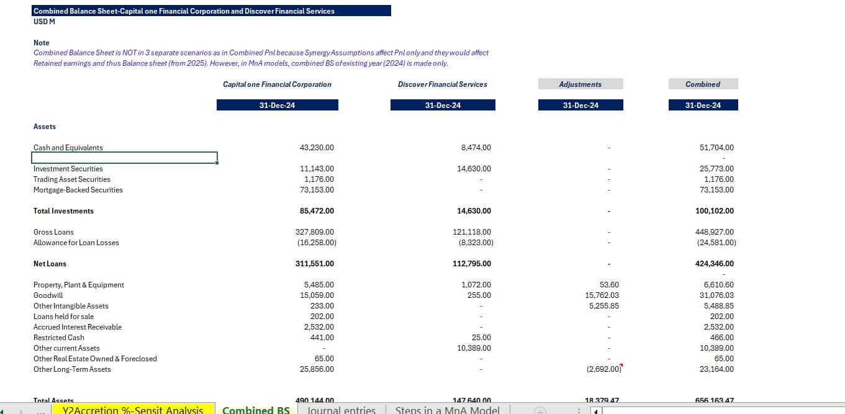Select 31-Dec-24 under Adjustments
This screenshot has height=414, width=845.
pyautogui.click(x=581, y=106)
